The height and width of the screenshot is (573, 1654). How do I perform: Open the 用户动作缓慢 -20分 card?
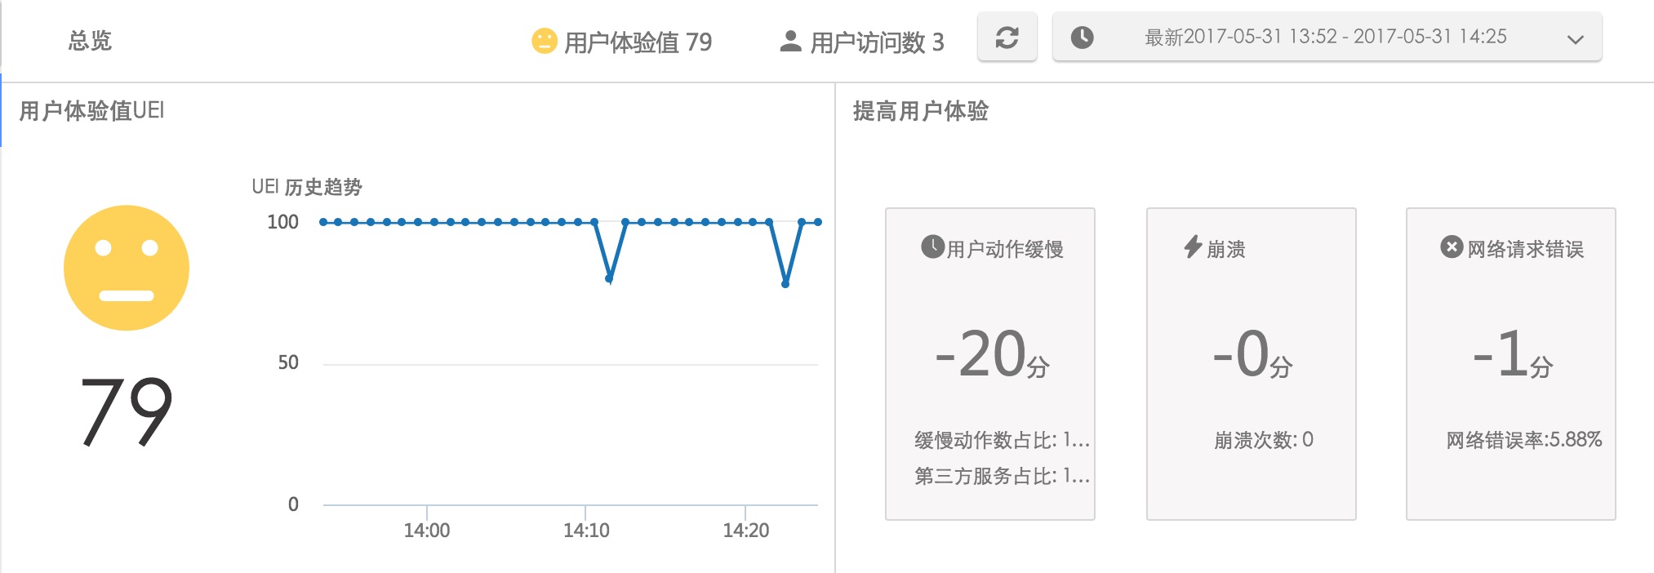tap(990, 364)
